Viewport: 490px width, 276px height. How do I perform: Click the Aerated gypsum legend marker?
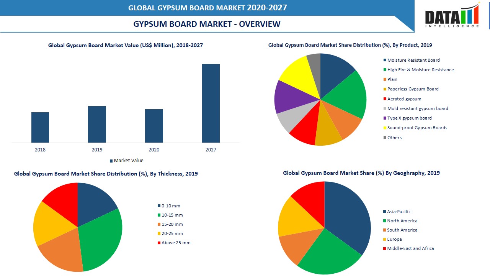(384, 99)
